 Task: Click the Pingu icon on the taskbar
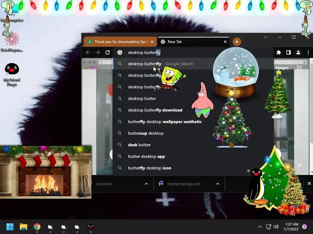90,227
